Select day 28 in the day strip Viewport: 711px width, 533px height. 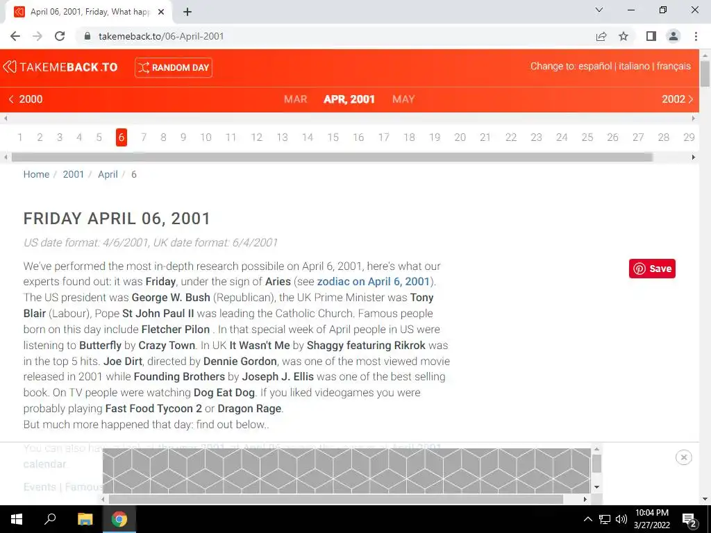(664, 137)
